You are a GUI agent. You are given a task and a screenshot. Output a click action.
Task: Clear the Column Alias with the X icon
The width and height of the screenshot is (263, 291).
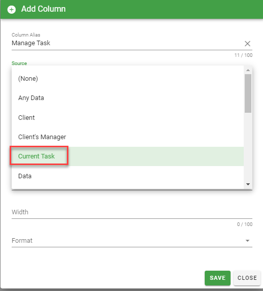(247, 44)
